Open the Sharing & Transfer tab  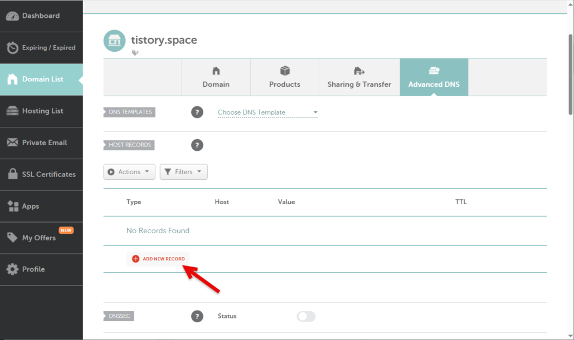359,77
